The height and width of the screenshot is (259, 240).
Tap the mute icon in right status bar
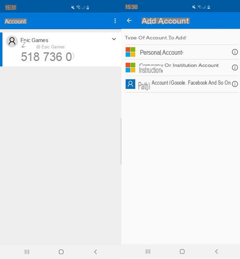click(194, 7)
